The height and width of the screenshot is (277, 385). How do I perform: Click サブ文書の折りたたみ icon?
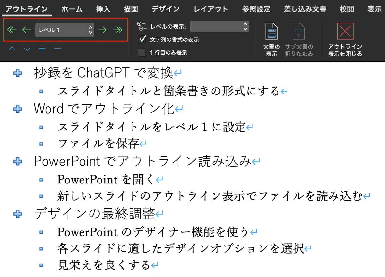pos(299,40)
